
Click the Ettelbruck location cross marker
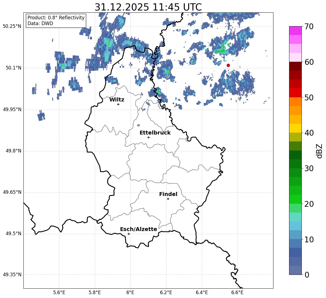(148, 137)
